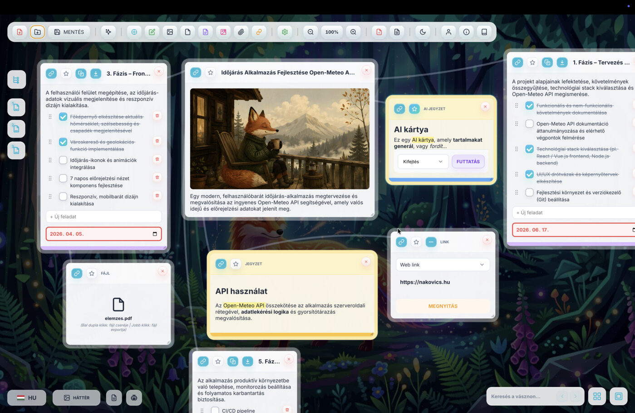Click the orange link icon in toolbar

click(x=259, y=32)
